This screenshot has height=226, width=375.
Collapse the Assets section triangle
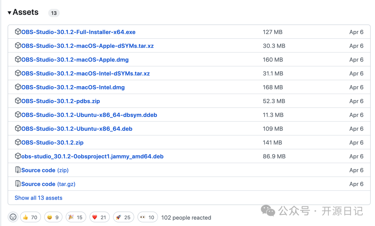[9, 13]
